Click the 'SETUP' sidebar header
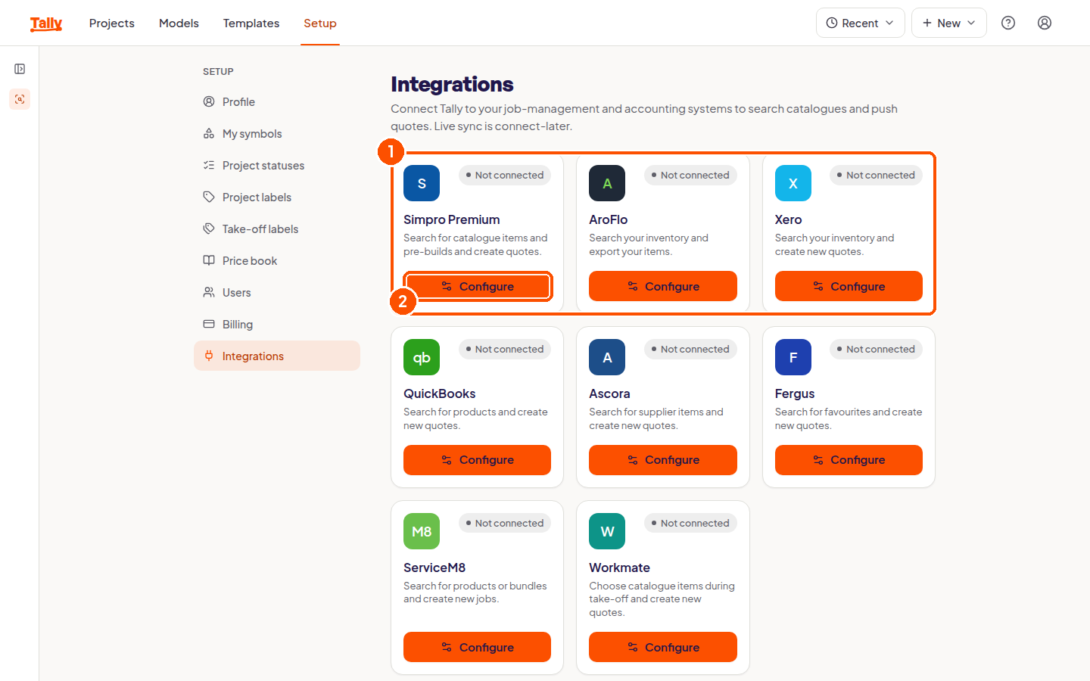1090x681 pixels. tap(218, 72)
